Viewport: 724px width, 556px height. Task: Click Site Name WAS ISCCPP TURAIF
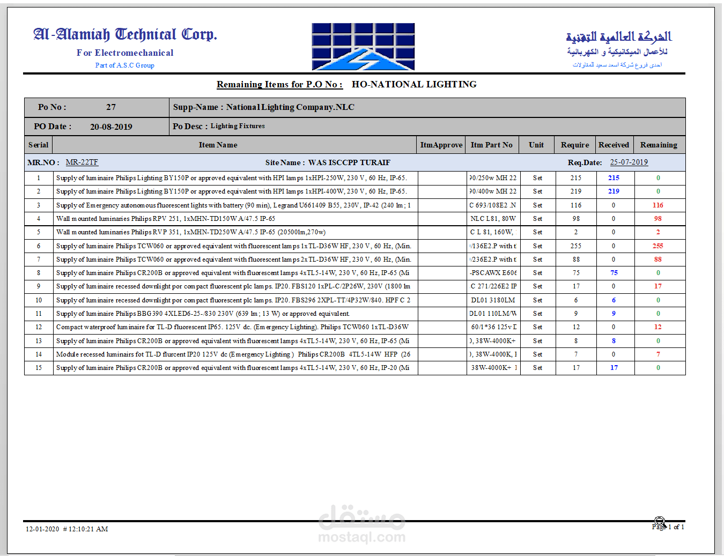(x=328, y=162)
